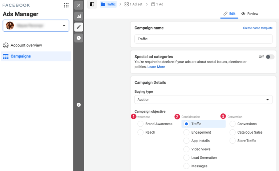Click the Conversion column label
The height and width of the screenshot is (171, 279).
(235, 117)
